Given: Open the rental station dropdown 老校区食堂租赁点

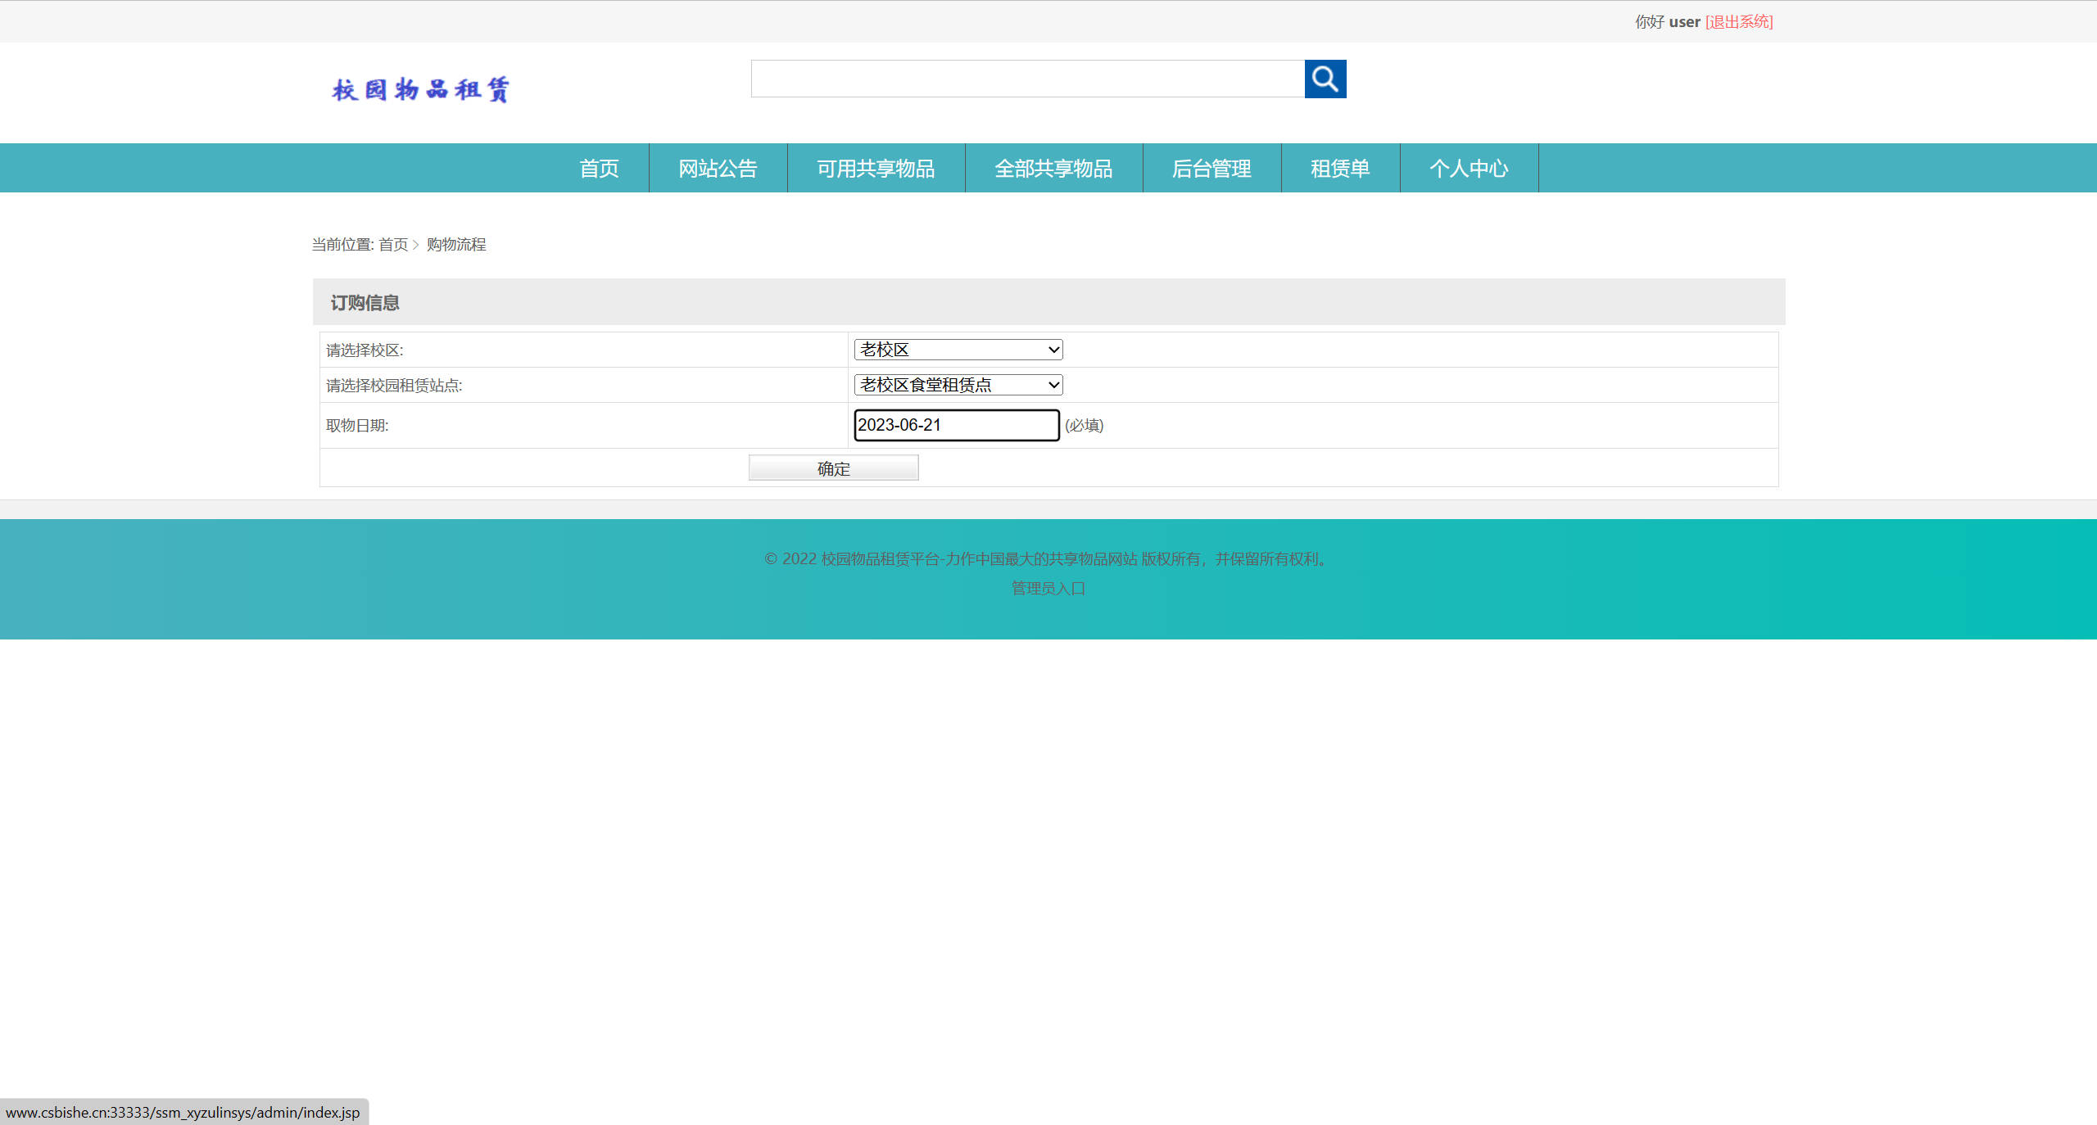Looking at the screenshot, I should pyautogui.click(x=957, y=384).
